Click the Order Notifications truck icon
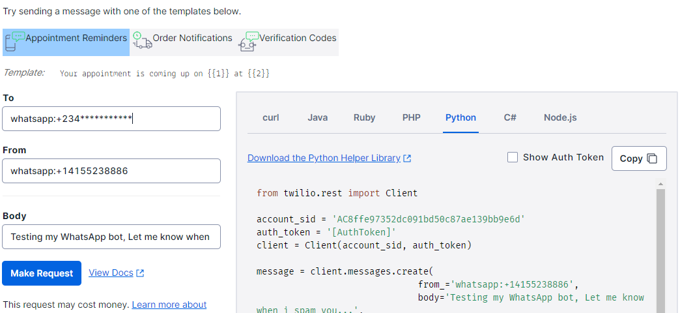 (x=141, y=40)
